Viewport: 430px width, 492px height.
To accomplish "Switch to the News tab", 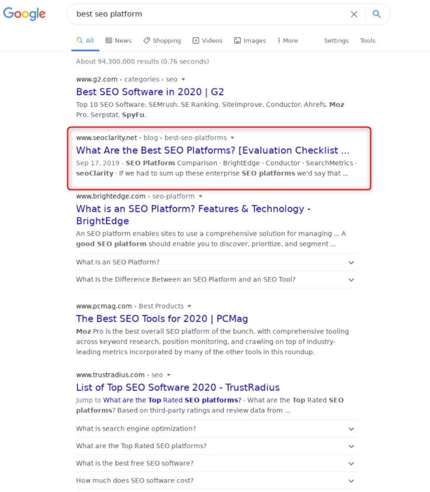I will (x=118, y=40).
